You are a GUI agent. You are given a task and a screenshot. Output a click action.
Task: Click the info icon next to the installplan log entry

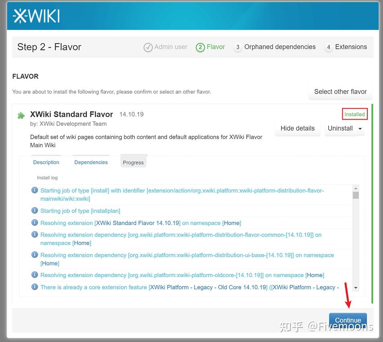pos(34,210)
